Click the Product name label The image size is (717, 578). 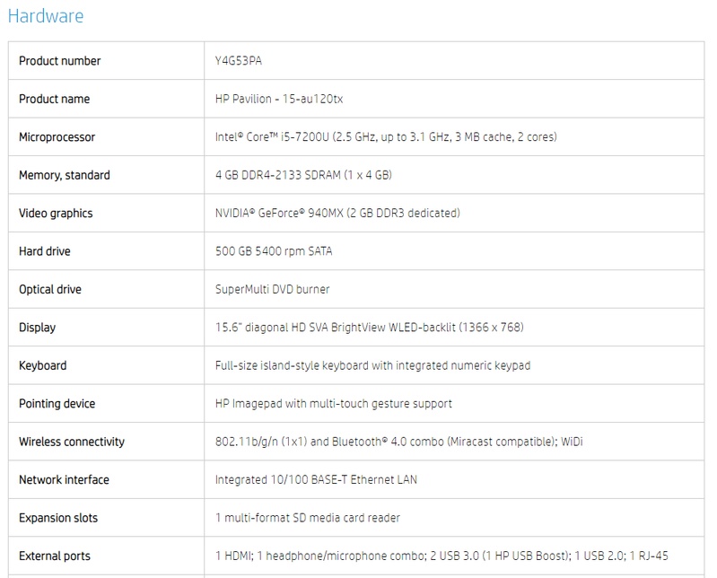coord(54,99)
